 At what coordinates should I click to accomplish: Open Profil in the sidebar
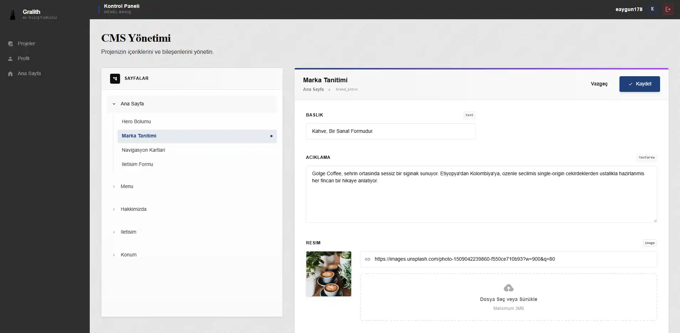24,59
